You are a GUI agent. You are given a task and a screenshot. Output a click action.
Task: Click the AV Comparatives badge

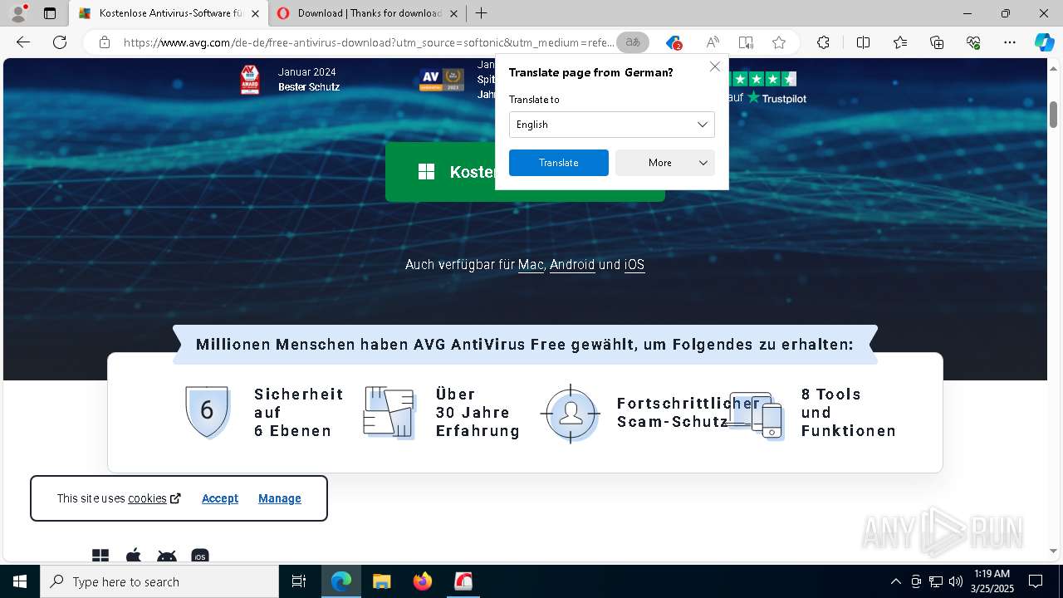441,80
